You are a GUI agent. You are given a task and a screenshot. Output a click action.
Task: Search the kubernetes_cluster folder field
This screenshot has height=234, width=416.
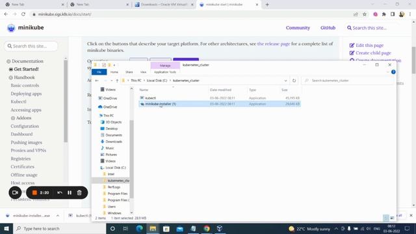[348, 81]
